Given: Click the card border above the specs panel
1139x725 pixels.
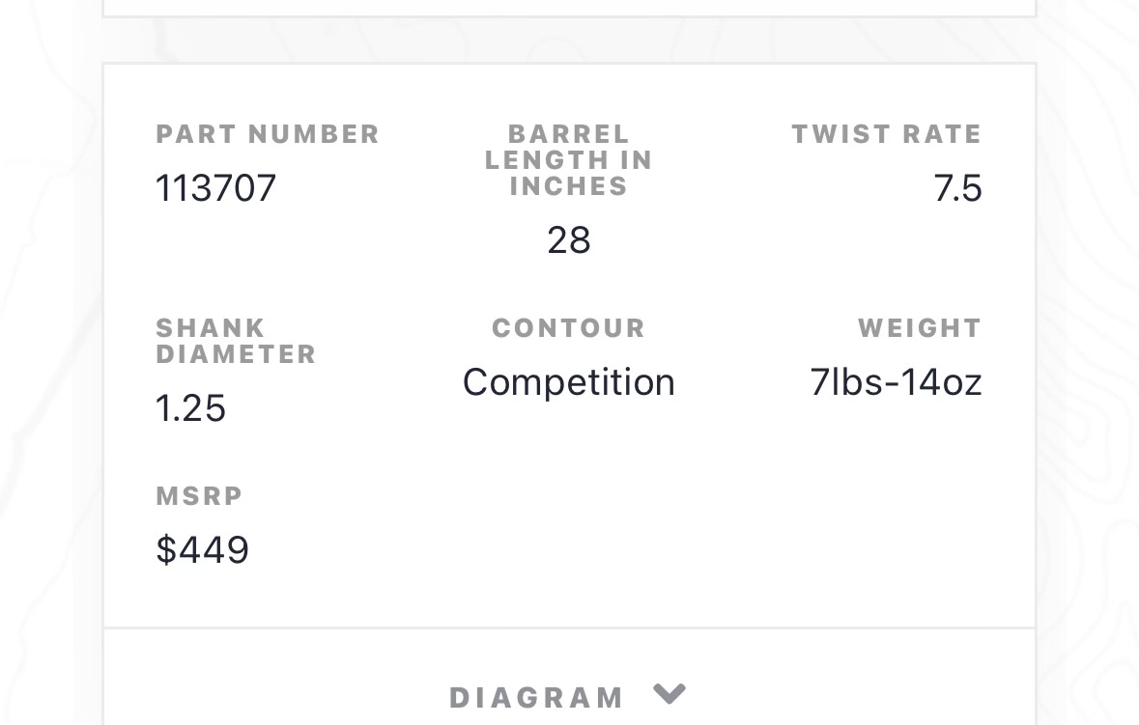Looking at the screenshot, I should 570,16.
